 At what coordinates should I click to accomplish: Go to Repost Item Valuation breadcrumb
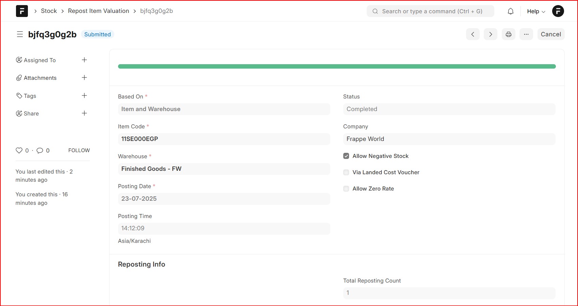tap(98, 11)
